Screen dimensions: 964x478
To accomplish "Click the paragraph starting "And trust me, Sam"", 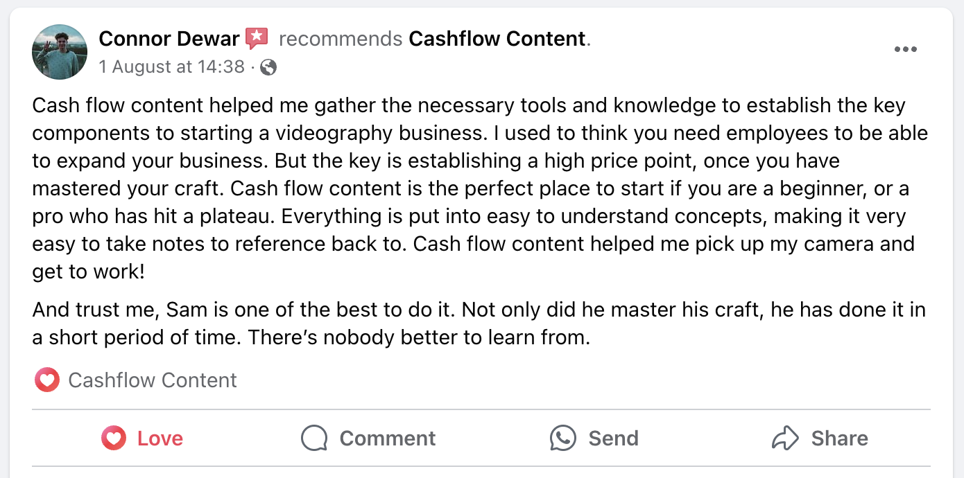I will [x=479, y=324].
